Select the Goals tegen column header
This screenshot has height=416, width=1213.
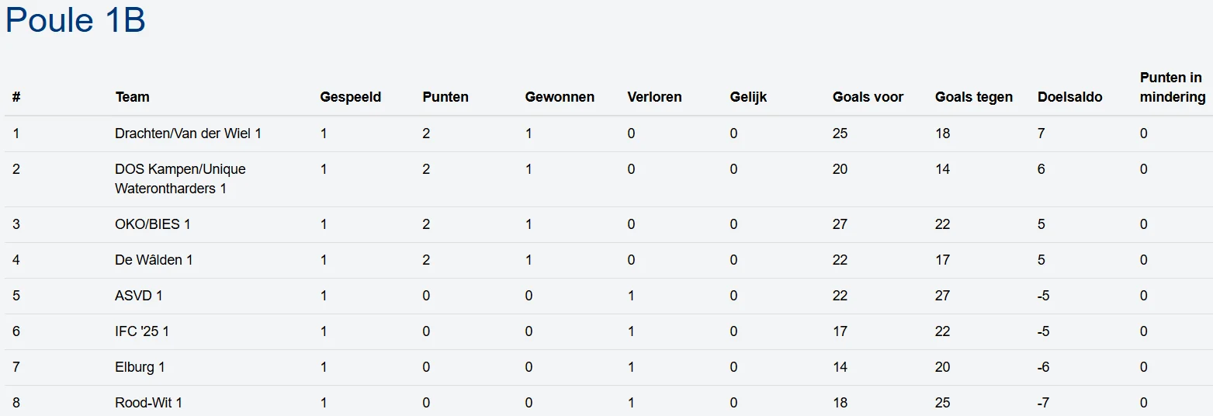(974, 97)
